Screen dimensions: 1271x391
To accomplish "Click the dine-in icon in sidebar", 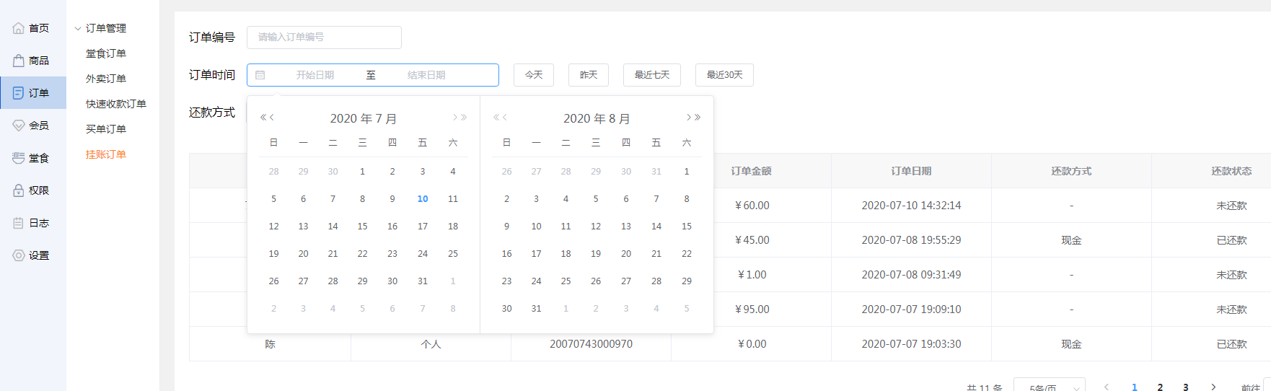I will pos(19,158).
